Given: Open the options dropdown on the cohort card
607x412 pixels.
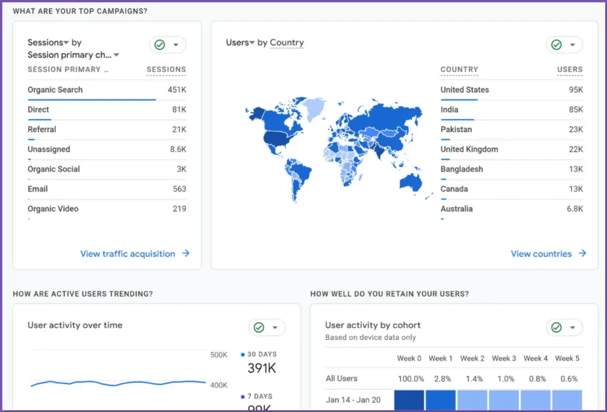Looking at the screenshot, I should [573, 327].
